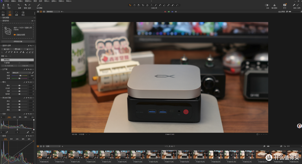302x164 pixels.
Task: Select the Keystone cursor tool
Action: click(151, 5)
